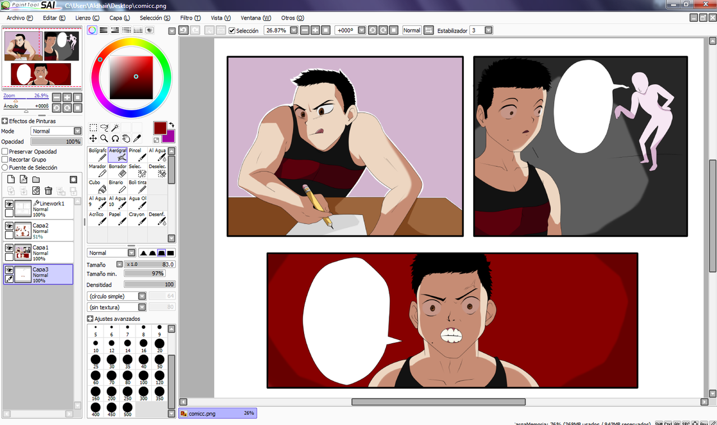This screenshot has width=717, height=425.
Task: Open the Filtro menu
Action: click(x=190, y=18)
